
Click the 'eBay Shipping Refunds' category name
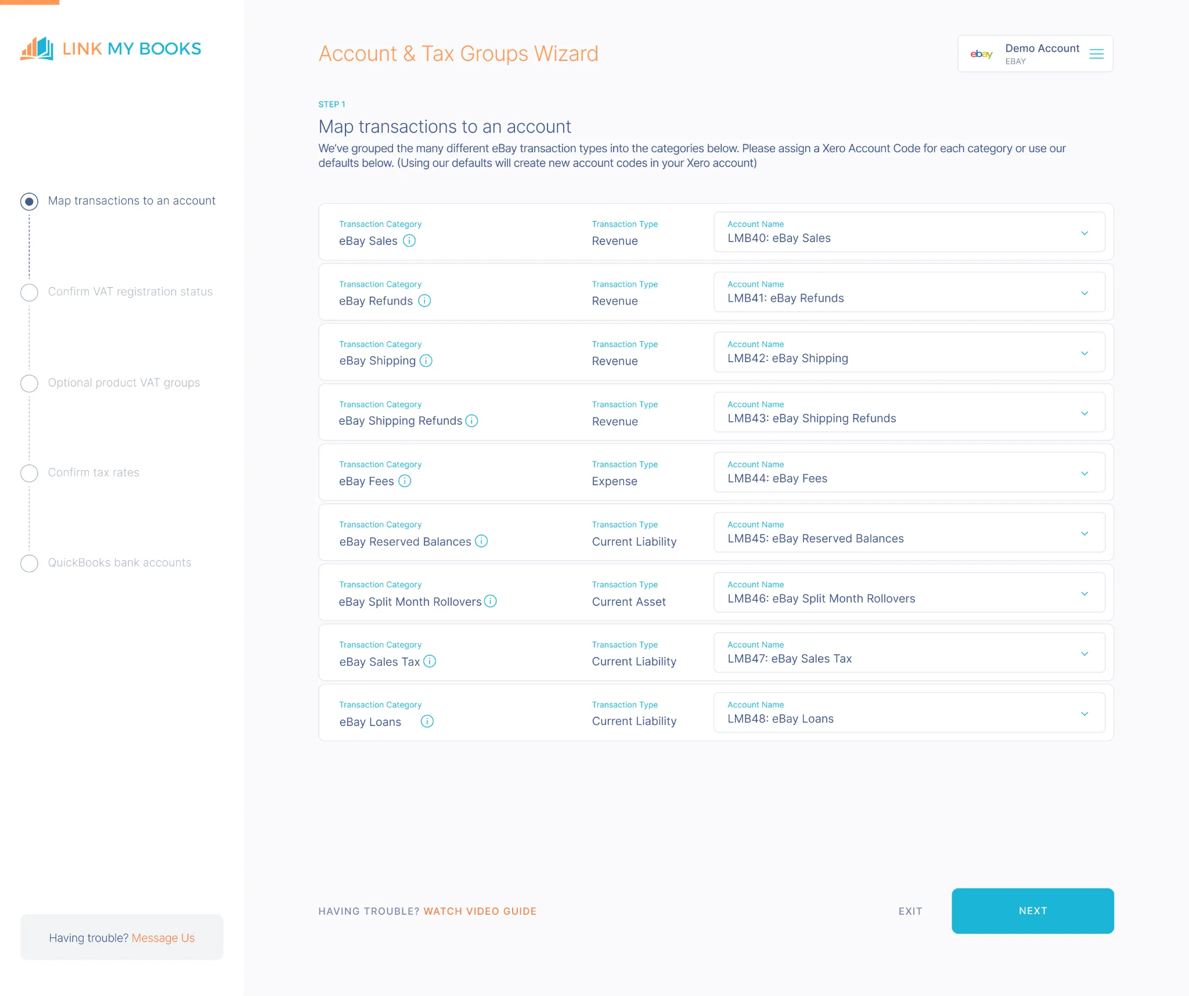click(x=401, y=421)
